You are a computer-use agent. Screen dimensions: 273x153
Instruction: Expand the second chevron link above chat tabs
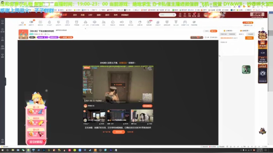(x=244, y=31)
